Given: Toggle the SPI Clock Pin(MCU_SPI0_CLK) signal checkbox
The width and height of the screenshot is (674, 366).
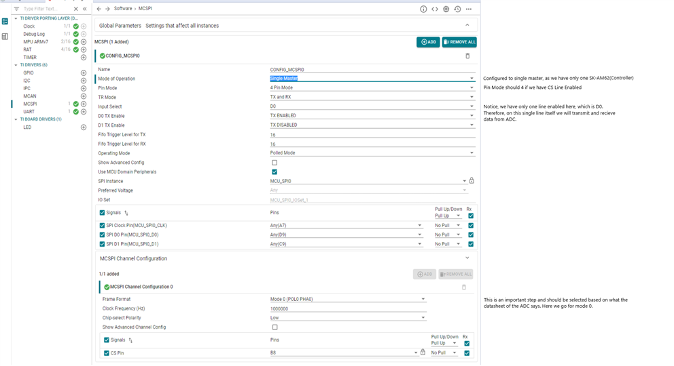Looking at the screenshot, I should click(102, 226).
